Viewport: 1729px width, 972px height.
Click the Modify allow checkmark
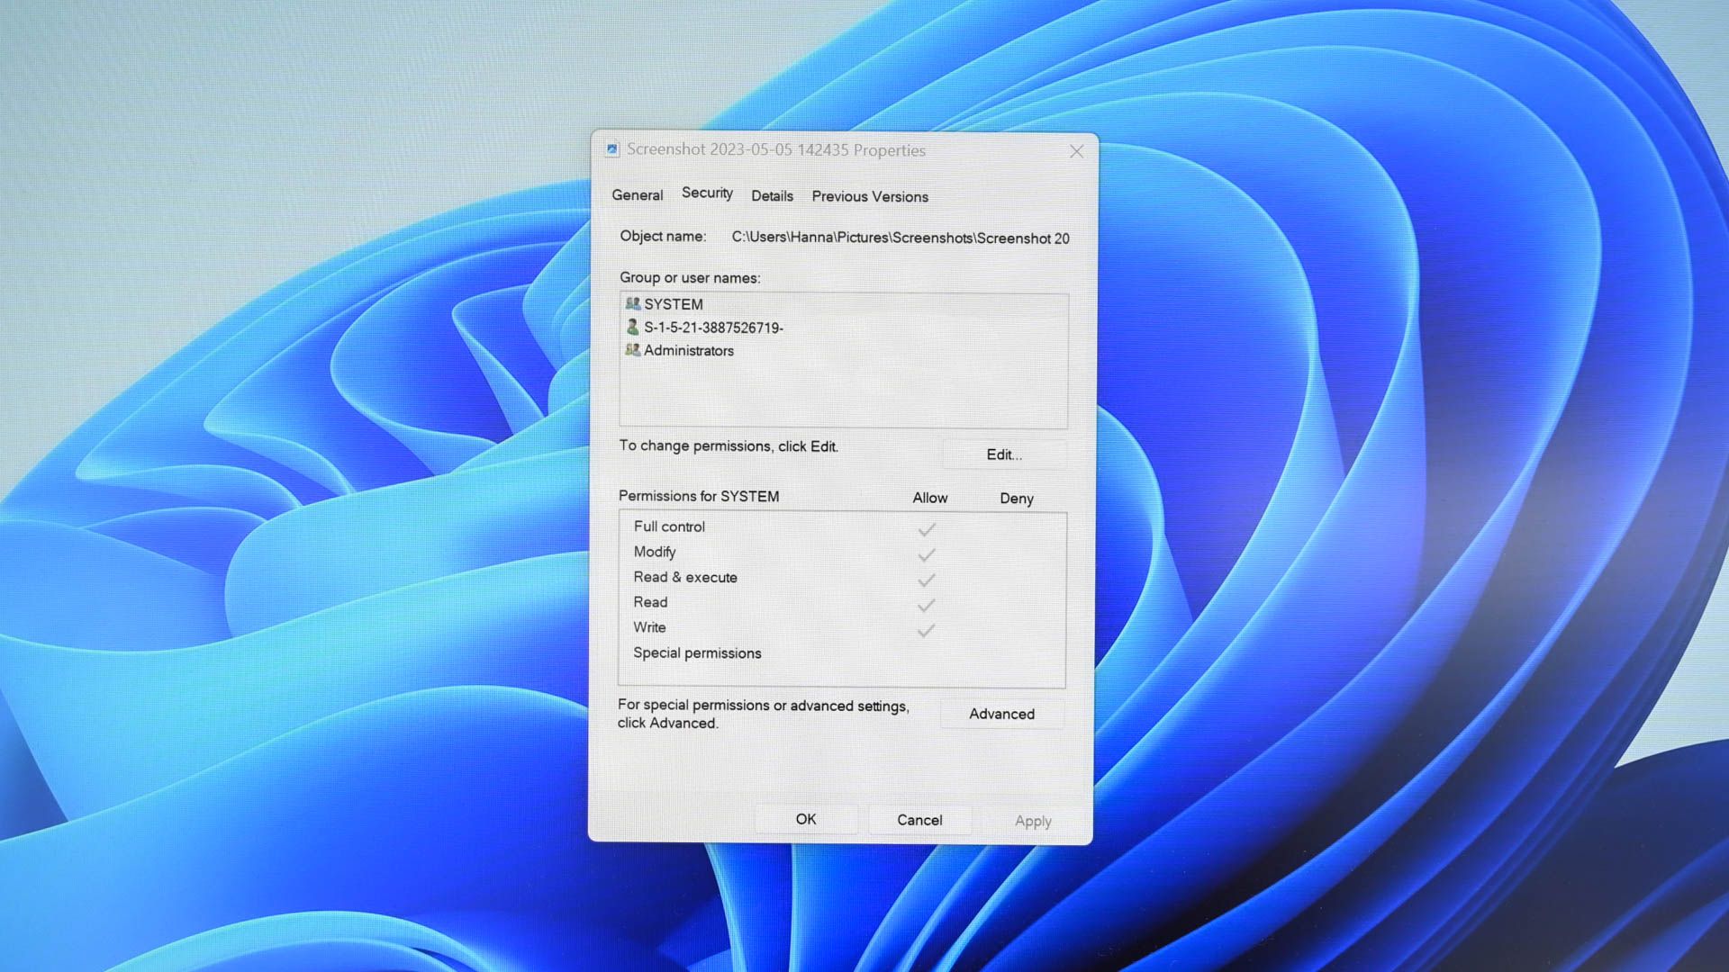pos(927,554)
